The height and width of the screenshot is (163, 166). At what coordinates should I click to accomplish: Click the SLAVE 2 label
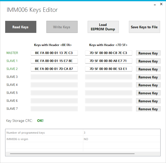(12, 69)
